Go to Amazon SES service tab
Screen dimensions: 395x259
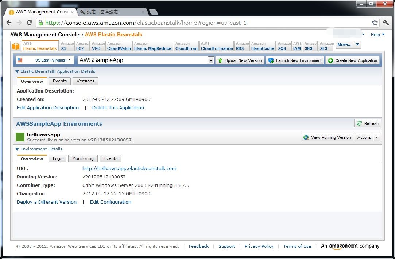click(326, 46)
